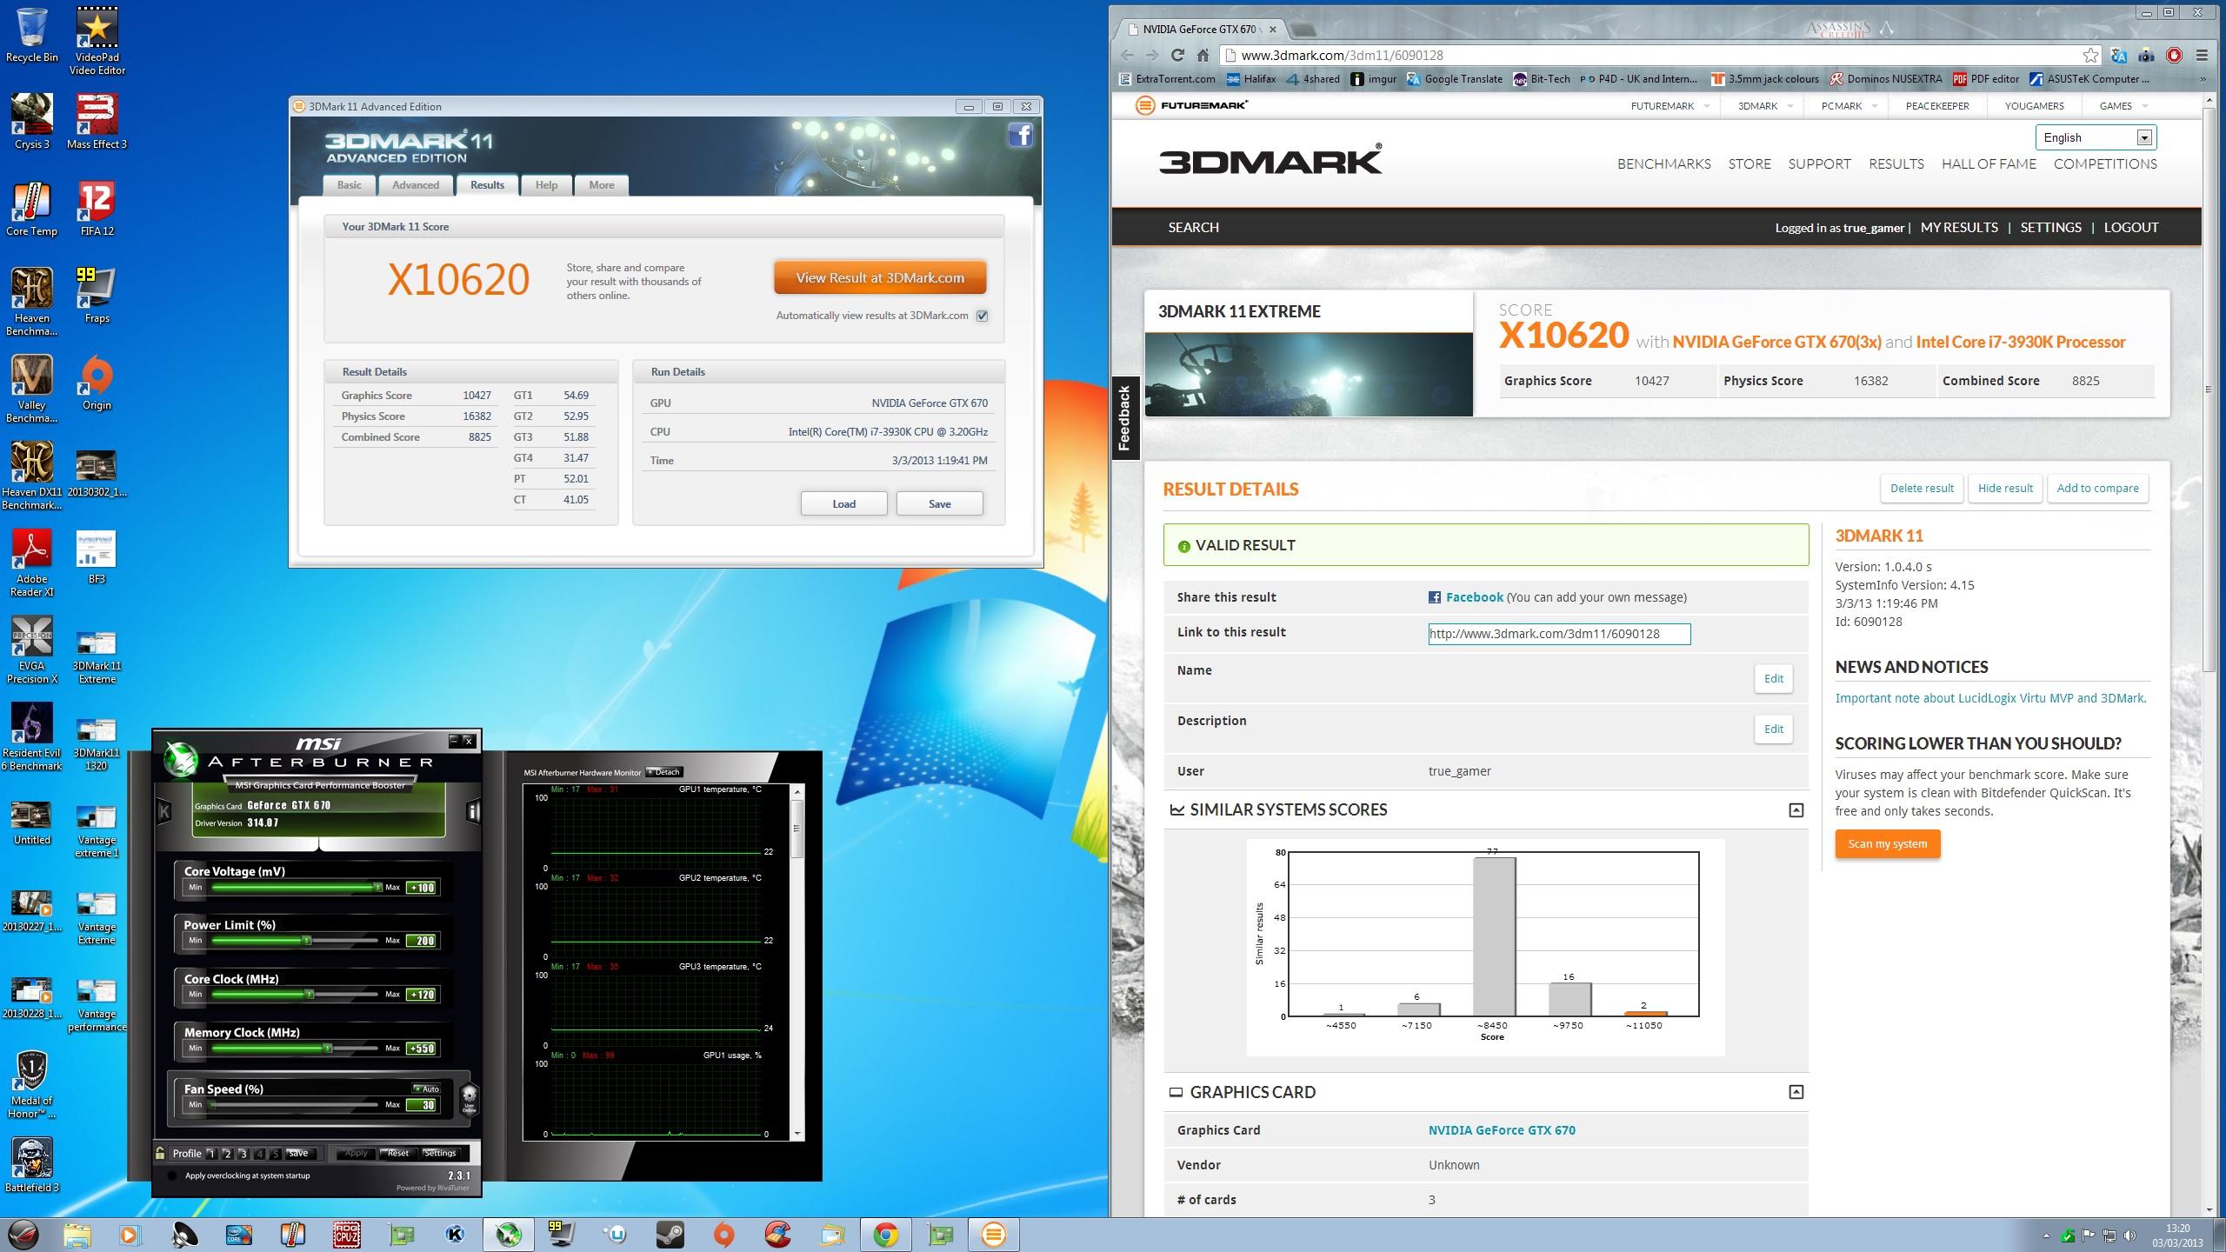Screen dimensions: 2226x1252
Task: Open Afterburner info panel via the i icon
Action: click(473, 811)
